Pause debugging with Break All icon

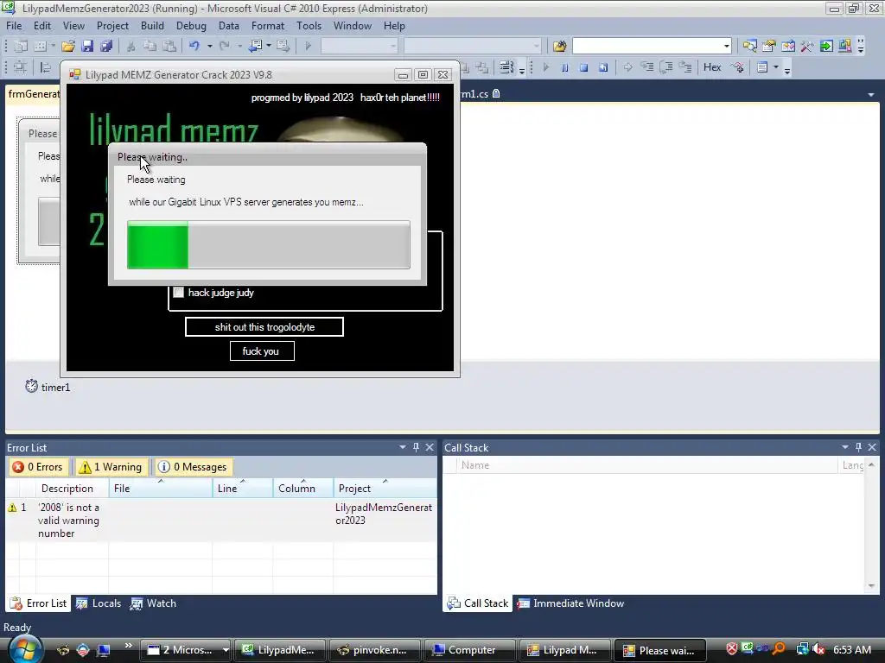(564, 67)
